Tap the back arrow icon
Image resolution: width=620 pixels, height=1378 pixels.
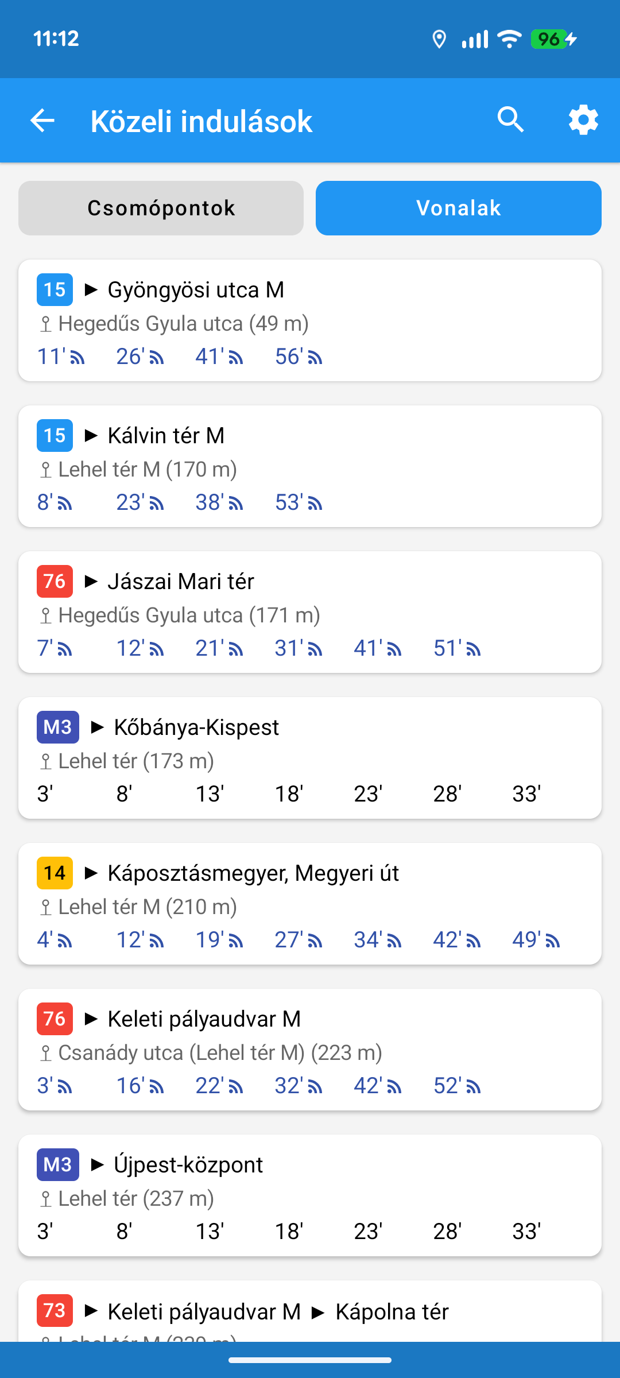42,121
